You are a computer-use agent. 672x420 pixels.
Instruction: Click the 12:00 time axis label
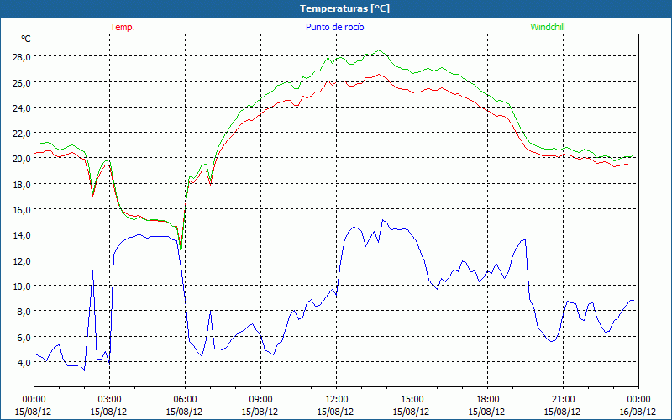[x=337, y=400]
